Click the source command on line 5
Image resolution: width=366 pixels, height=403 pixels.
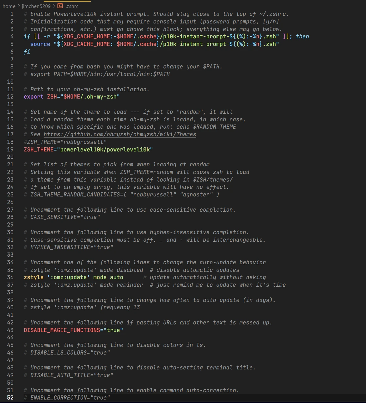[40, 44]
